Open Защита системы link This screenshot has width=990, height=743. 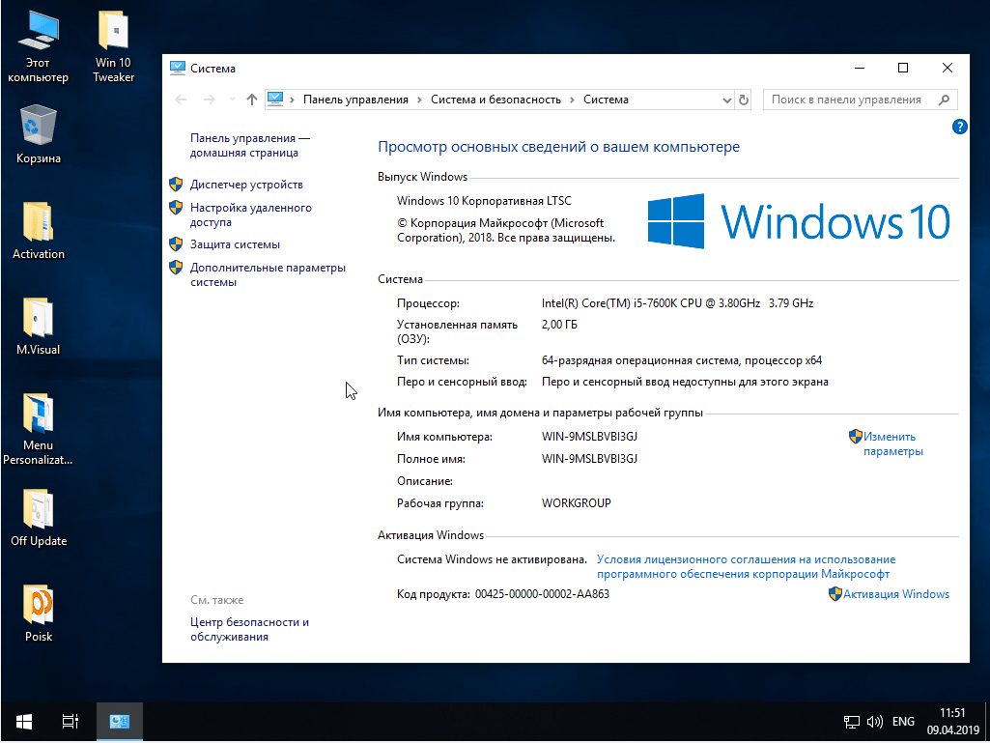coord(235,244)
